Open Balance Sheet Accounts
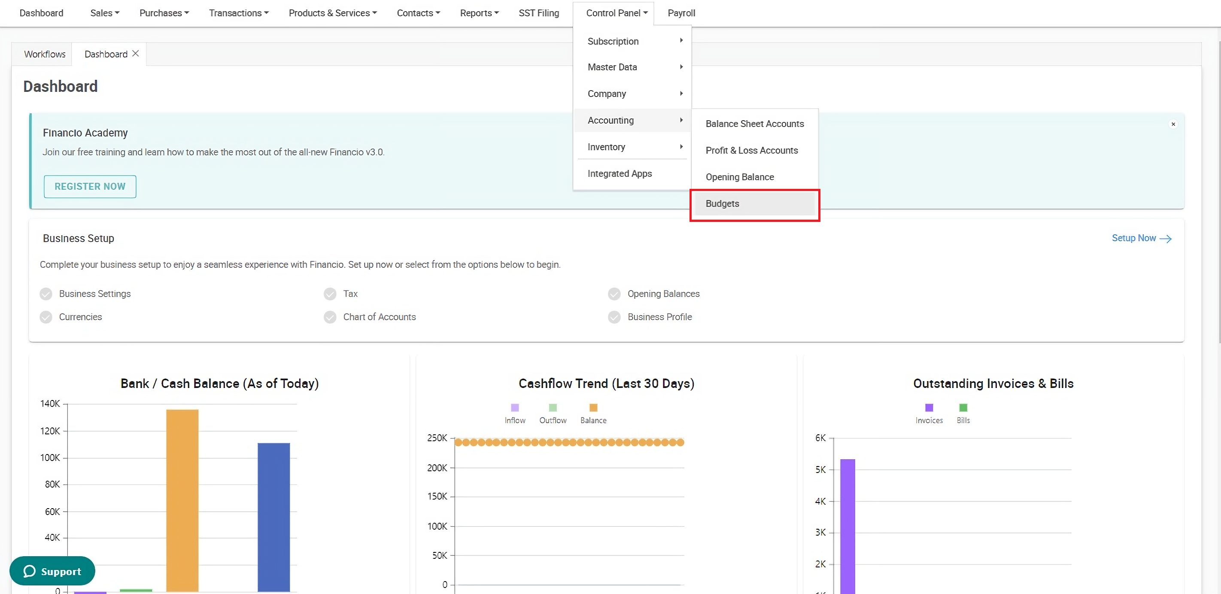 (755, 124)
